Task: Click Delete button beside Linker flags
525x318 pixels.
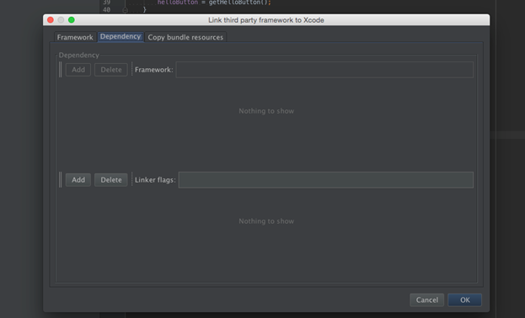Action: point(111,180)
